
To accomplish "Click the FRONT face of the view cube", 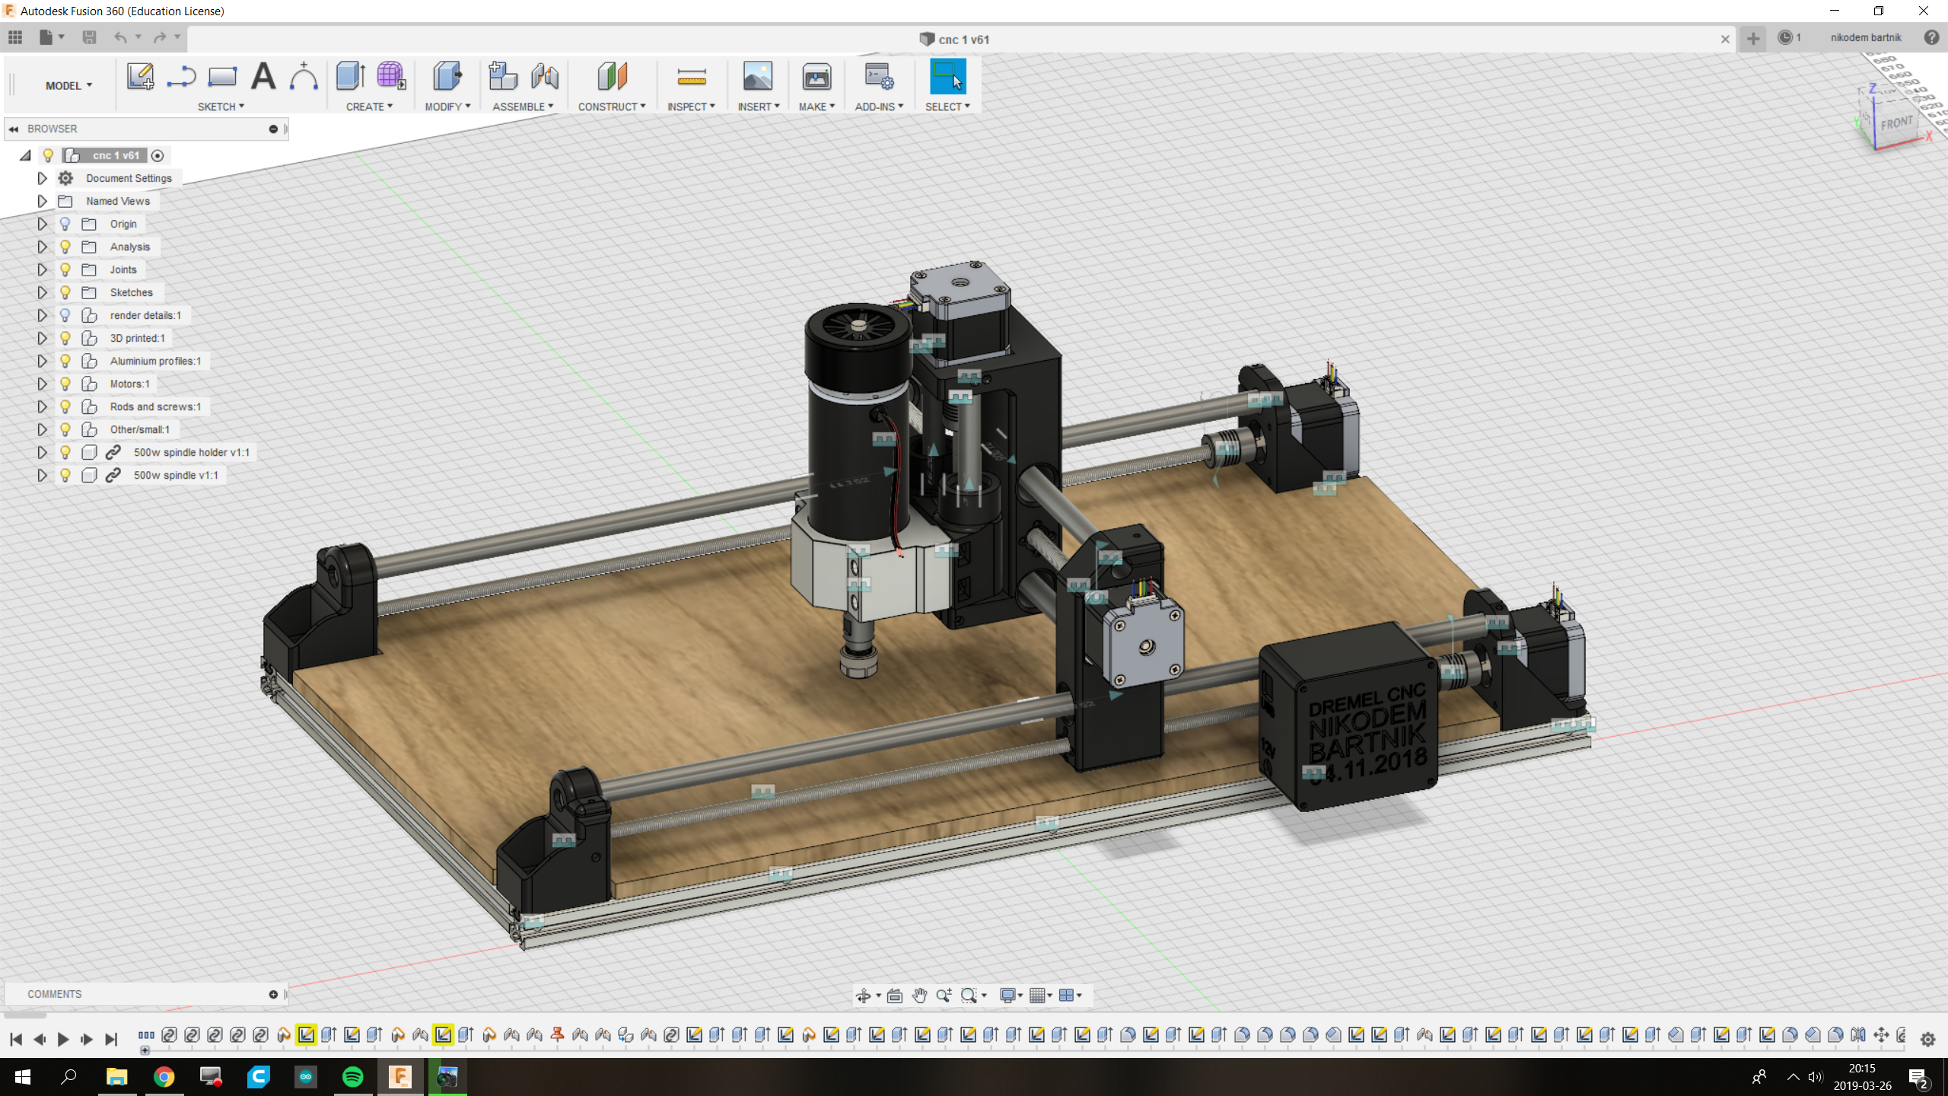I will [x=1895, y=123].
